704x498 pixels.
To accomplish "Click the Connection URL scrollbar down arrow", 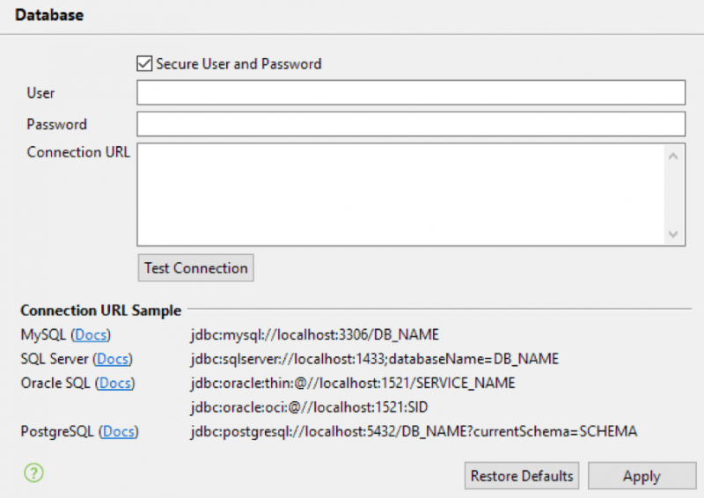I will tap(673, 234).
